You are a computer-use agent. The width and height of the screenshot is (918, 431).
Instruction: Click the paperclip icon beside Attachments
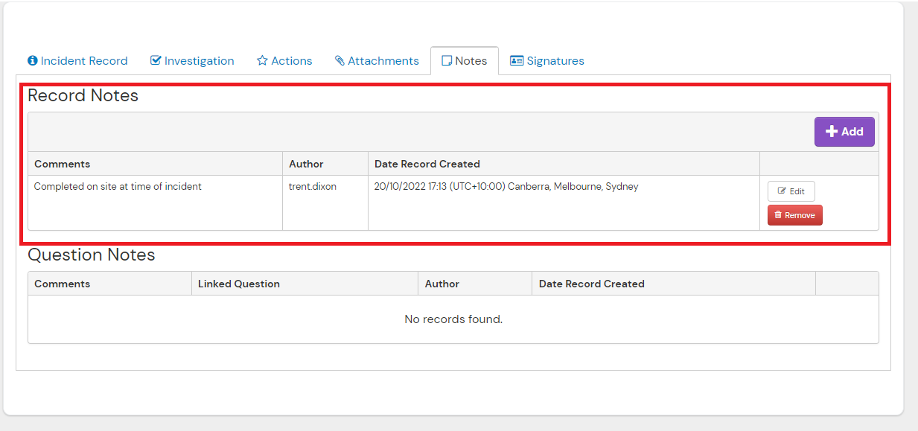340,61
